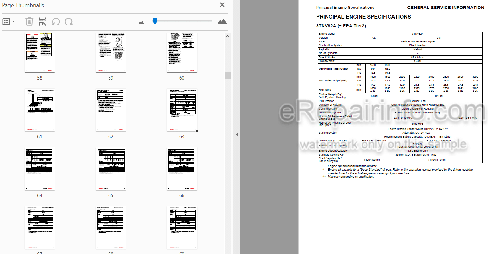Click the 'CL' version column header
Screen dimensions: 488x254
click(374, 38)
